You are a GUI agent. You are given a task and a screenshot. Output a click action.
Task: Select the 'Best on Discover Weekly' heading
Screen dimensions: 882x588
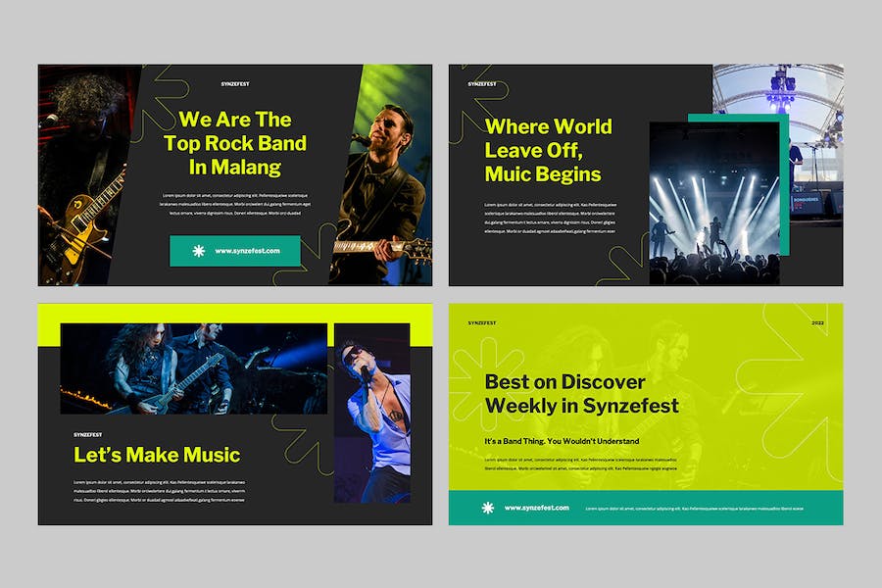(x=581, y=393)
